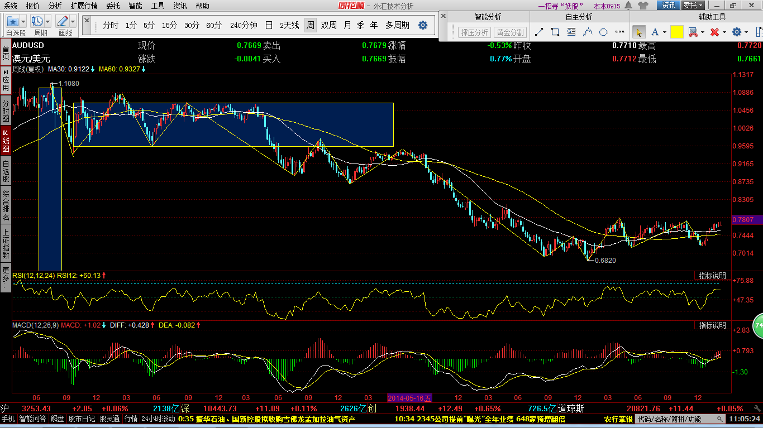Open the scissors delete dropdown arrow
763x428 pixels.
[703, 32]
